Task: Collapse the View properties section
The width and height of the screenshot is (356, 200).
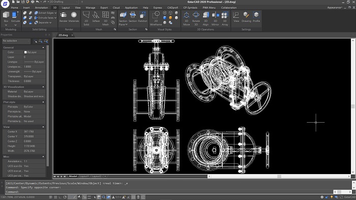Action: tap(43, 127)
